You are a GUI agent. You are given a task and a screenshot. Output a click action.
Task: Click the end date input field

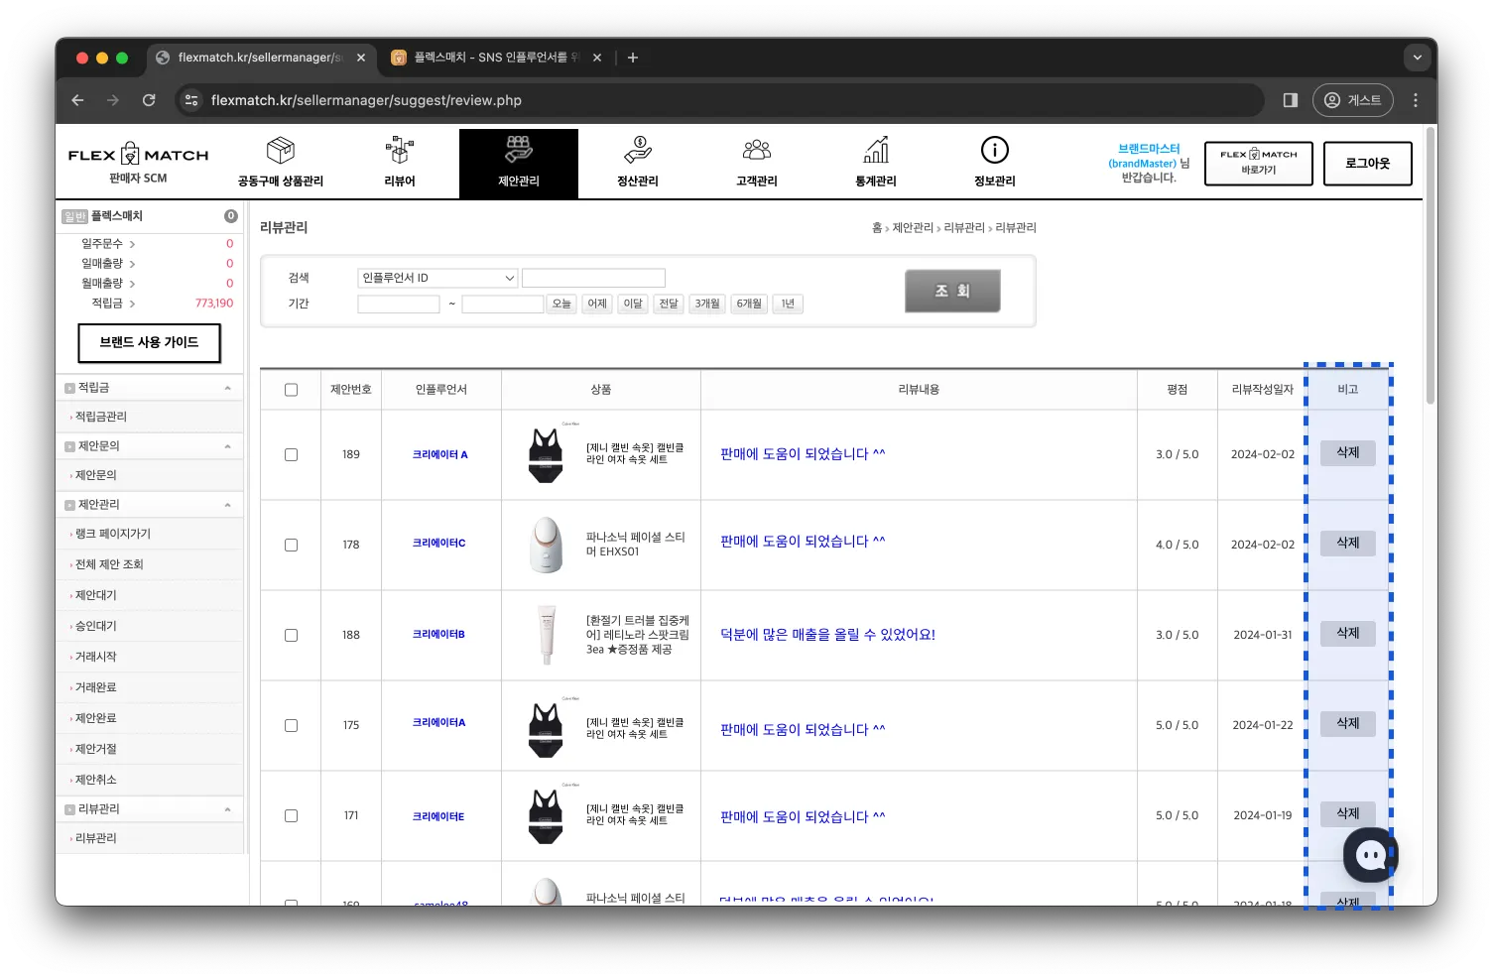(x=503, y=304)
